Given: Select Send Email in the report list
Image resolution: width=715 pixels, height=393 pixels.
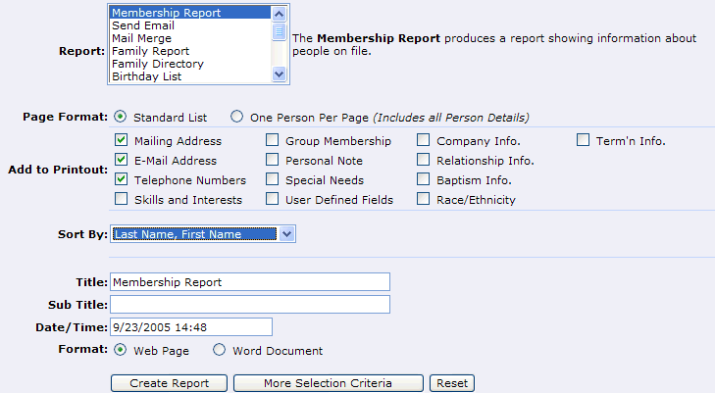Looking at the screenshot, I should (x=142, y=25).
